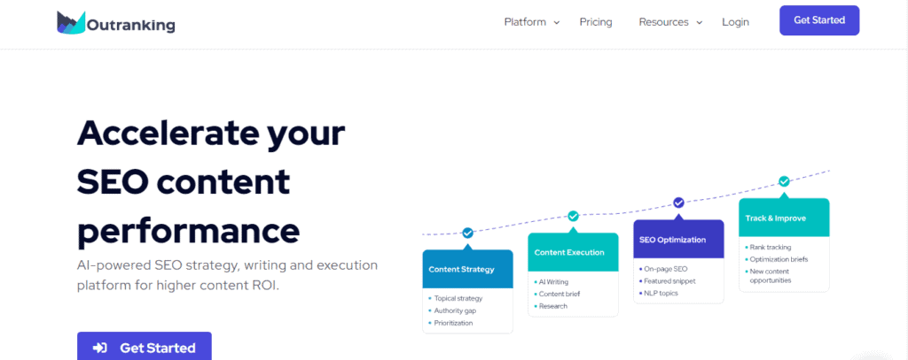The width and height of the screenshot is (908, 360).
Task: Open the Login page
Action: (x=735, y=22)
